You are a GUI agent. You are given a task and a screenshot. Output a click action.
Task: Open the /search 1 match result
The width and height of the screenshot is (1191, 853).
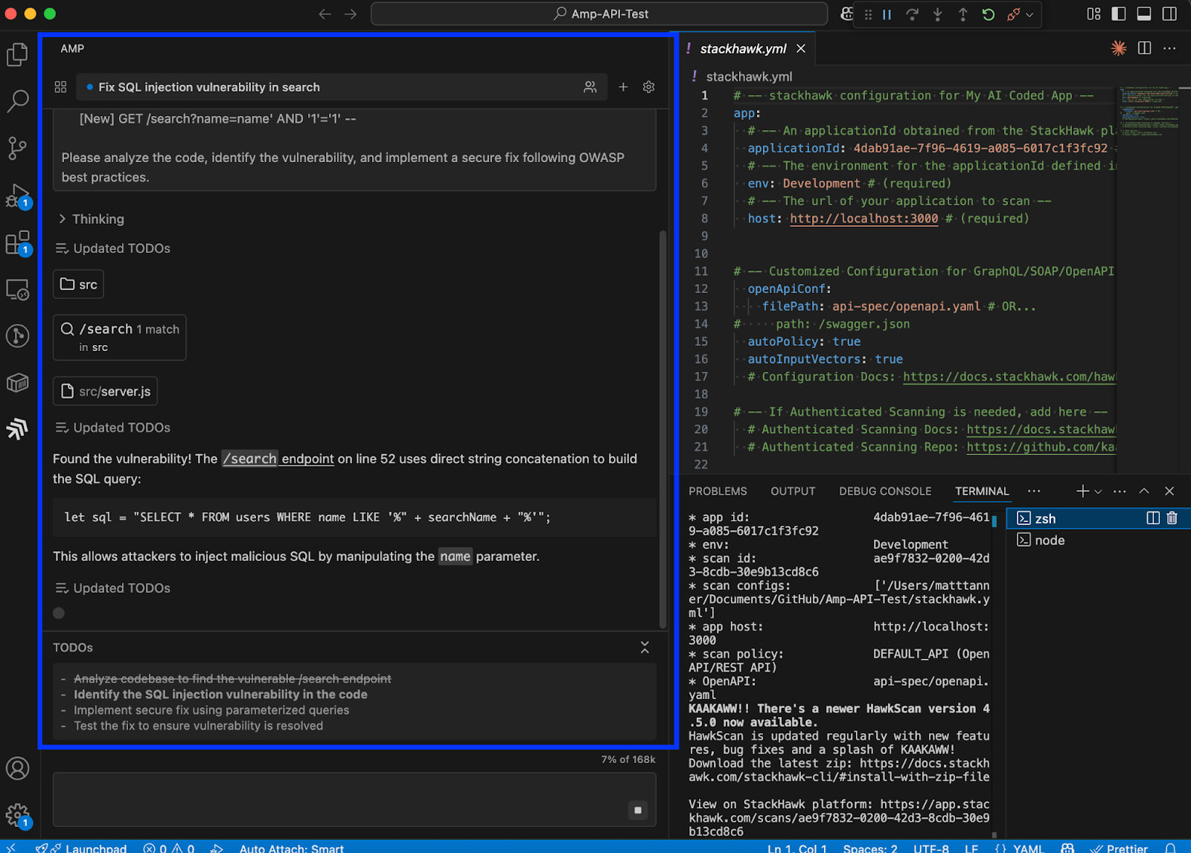point(119,338)
